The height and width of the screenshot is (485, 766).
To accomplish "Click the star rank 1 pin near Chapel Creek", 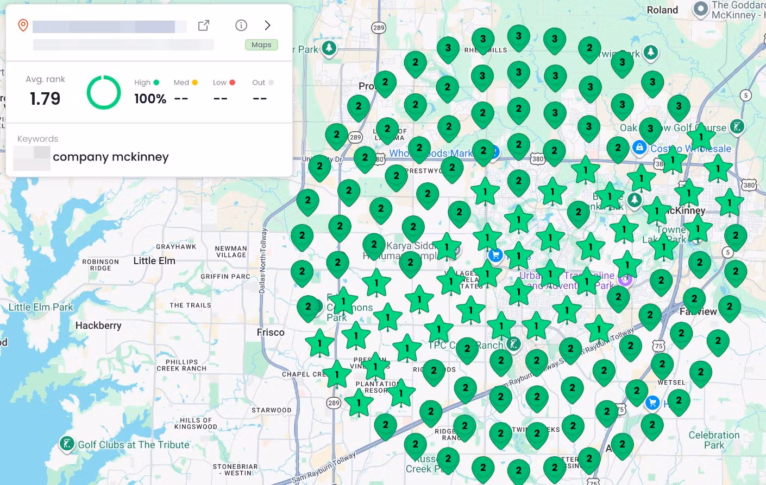I will pos(337,374).
